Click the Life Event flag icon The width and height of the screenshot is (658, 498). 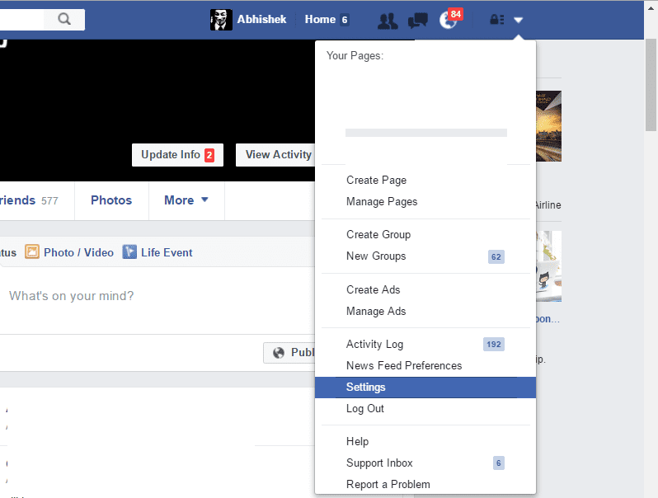point(129,251)
